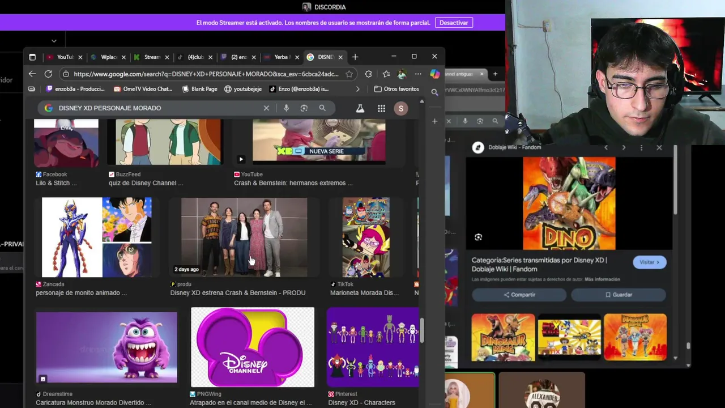
Task: Open the purple monster Dreamstime image
Action: (106, 347)
